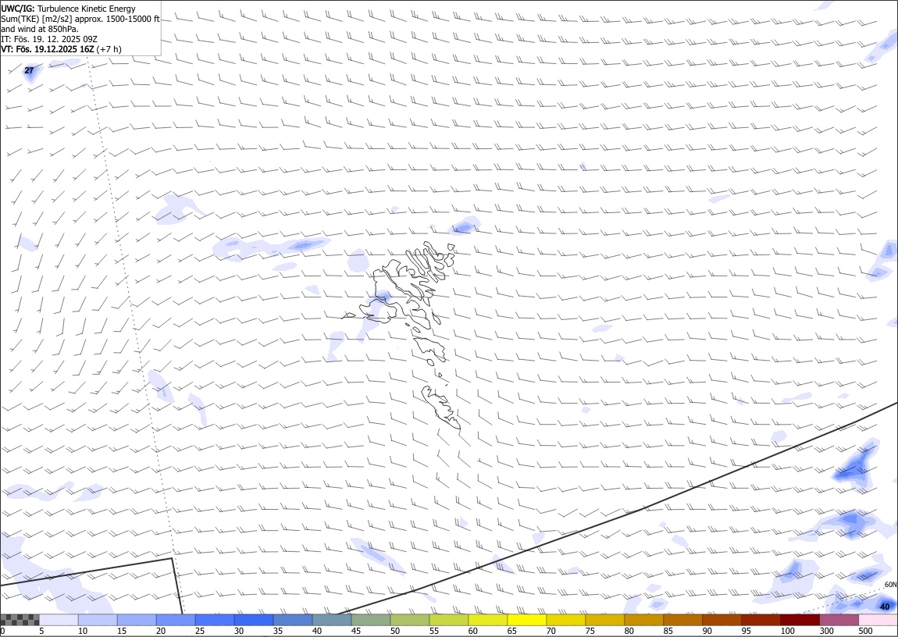The width and height of the screenshot is (898, 637).
Task: Pick the light blue 10–15 legend swatch
Action: pos(98,620)
